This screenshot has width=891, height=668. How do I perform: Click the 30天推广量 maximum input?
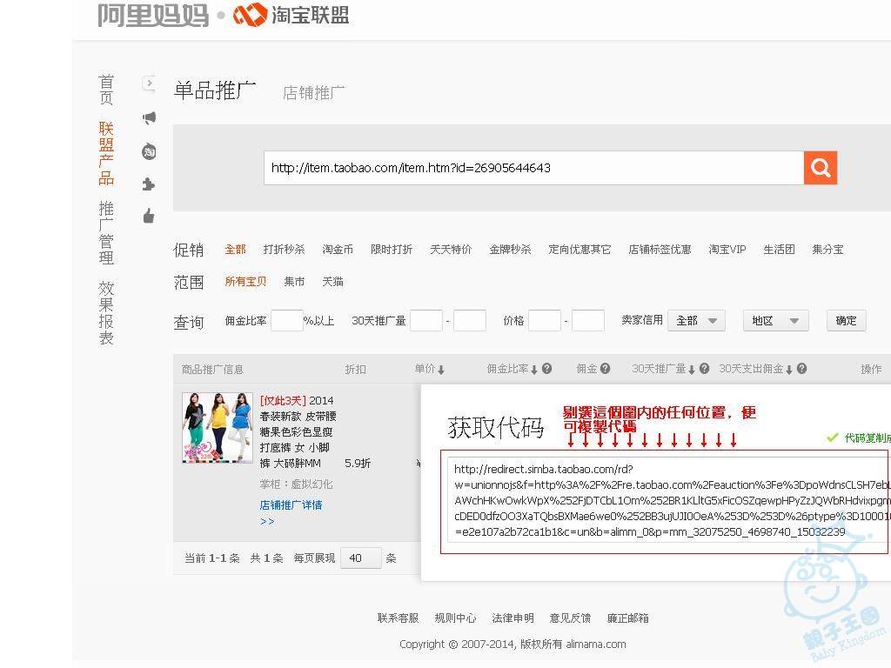469,321
